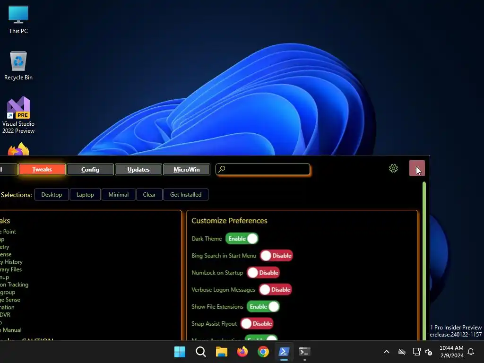Image resolution: width=484 pixels, height=363 pixels.
Task: Click the Clear selections button
Action: coord(149,194)
